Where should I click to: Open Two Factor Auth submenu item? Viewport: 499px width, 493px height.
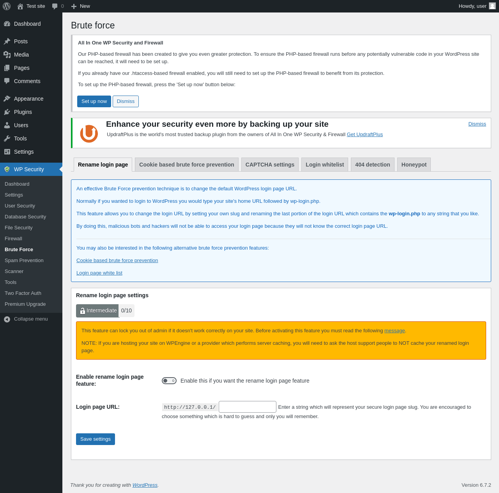tap(23, 293)
